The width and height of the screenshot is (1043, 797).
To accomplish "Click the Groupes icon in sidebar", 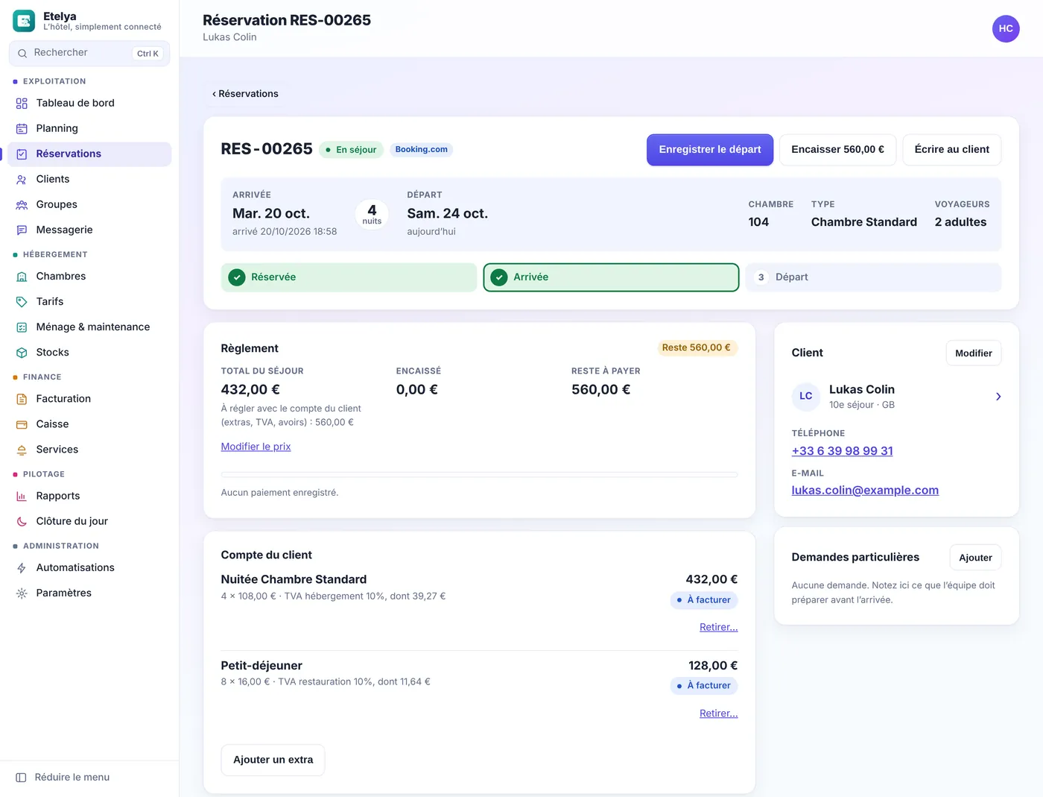I will [x=22, y=205].
